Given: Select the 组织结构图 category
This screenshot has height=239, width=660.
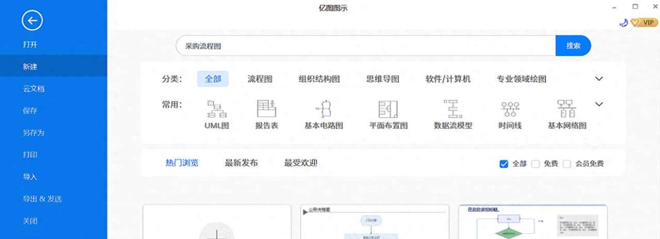Looking at the screenshot, I should point(319,79).
